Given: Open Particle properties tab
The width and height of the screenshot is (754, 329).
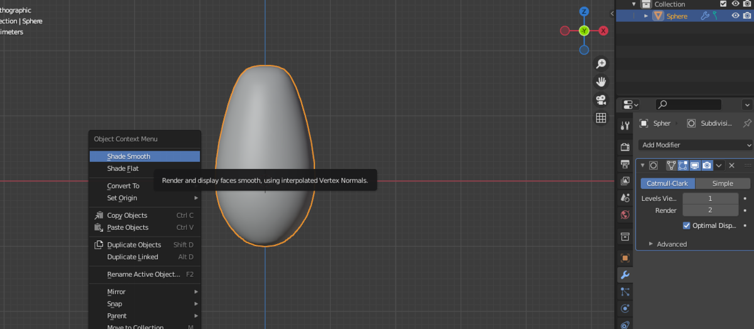Looking at the screenshot, I should pyautogui.click(x=625, y=292).
